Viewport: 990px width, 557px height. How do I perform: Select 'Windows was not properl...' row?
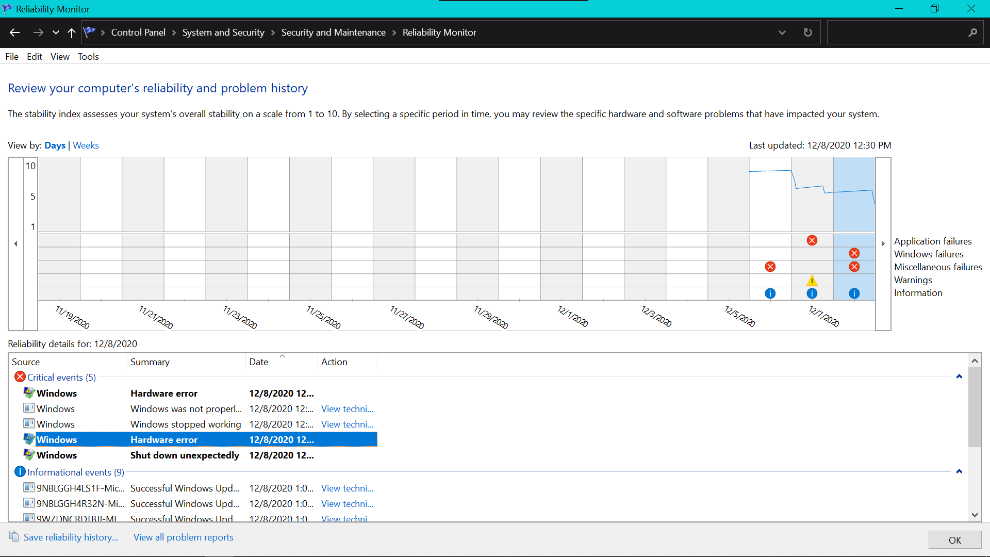(x=200, y=409)
